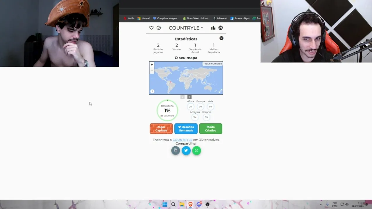Open the taskbar clock and date
The image size is (372, 209).
pyautogui.click(x=357, y=204)
